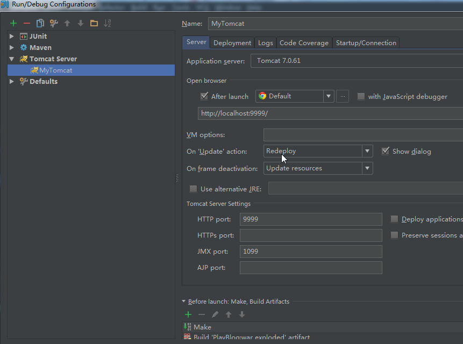This screenshot has width=463, height=344.
Task: Click the VM options field
Action: [363, 135]
